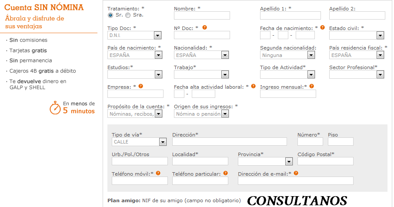This screenshot has height=207, width=394.
Task: Select the Sra. radio button
Action: pos(128,15)
